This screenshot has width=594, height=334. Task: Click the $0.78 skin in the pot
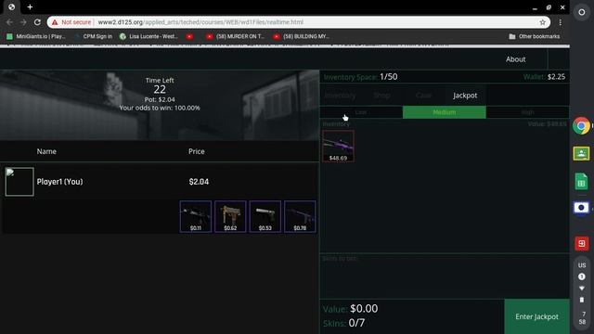[300, 216]
